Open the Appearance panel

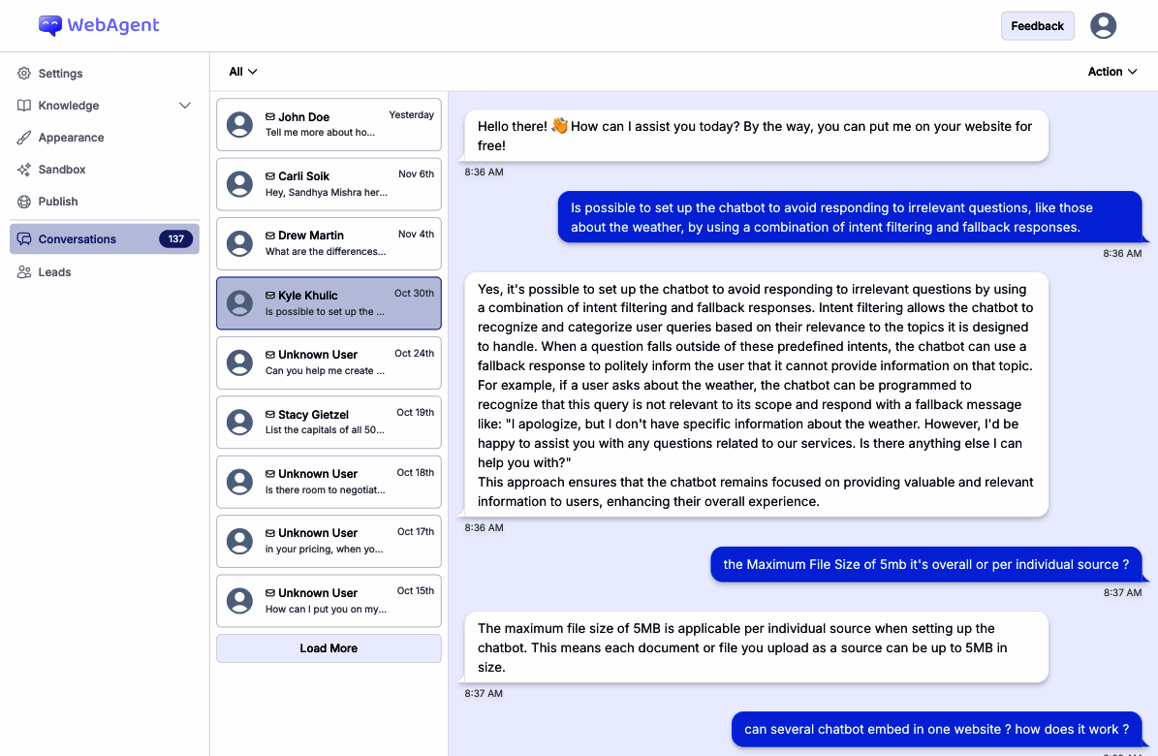point(72,137)
